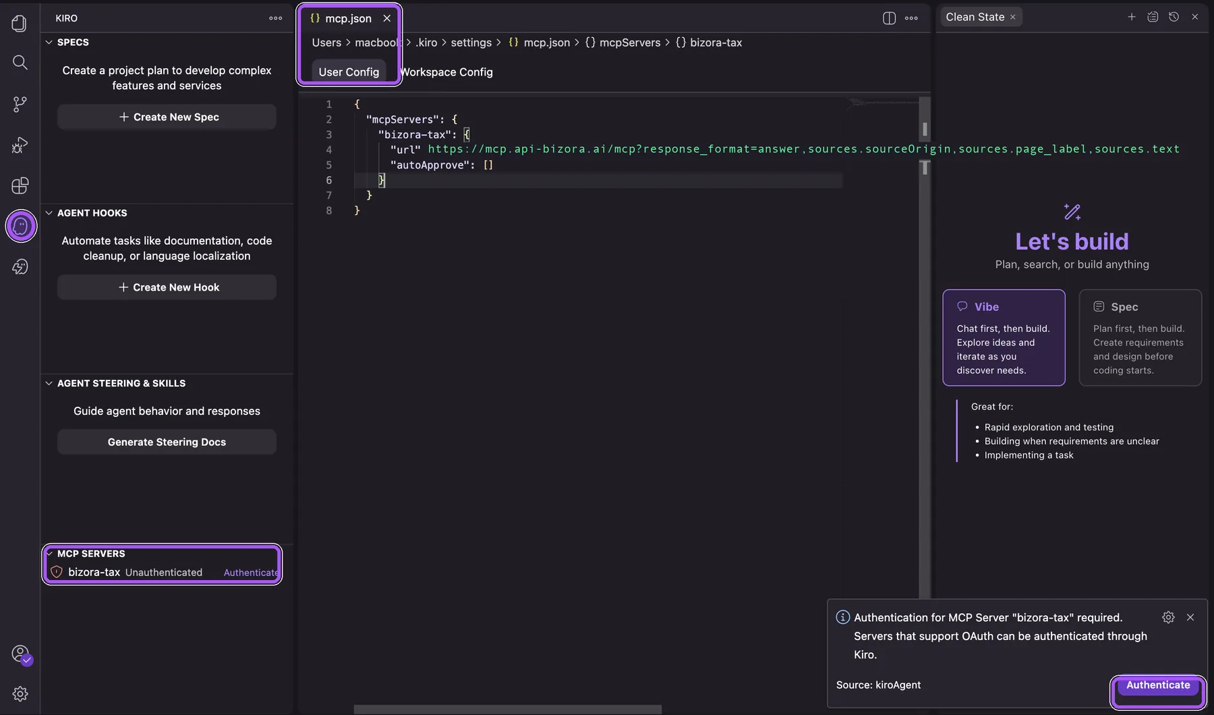Click Create New Spec button
The width and height of the screenshot is (1214, 715).
(x=167, y=117)
